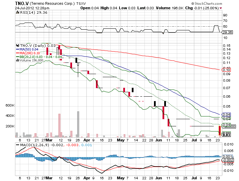Image resolution: width=239 pixels, height=181 pixels.
Task: Click the blue MA(50) line swatch in legend
Action: pyautogui.click(x=18, y=50)
